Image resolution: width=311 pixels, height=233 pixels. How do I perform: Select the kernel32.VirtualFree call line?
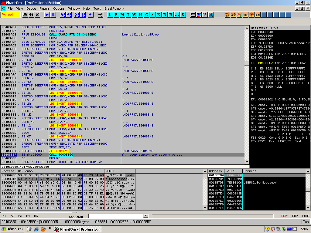pos(122,35)
